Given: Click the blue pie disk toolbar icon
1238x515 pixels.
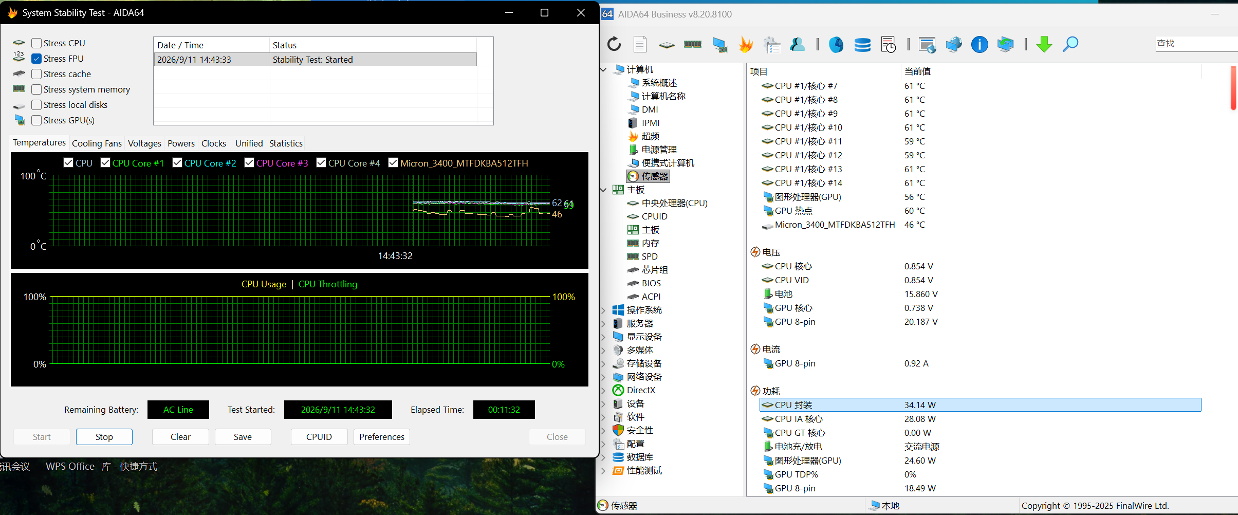Looking at the screenshot, I should (x=836, y=45).
